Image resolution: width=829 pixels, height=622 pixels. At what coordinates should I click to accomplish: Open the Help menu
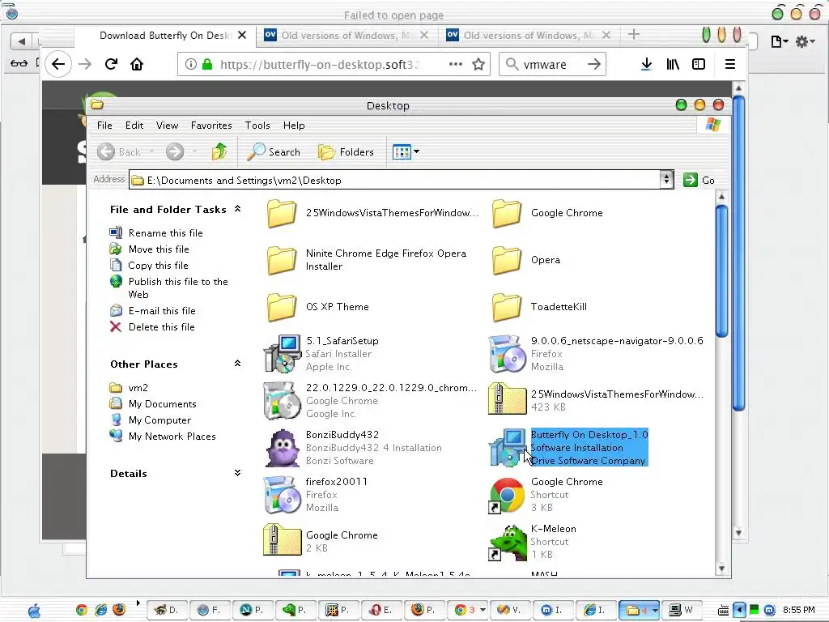294,126
